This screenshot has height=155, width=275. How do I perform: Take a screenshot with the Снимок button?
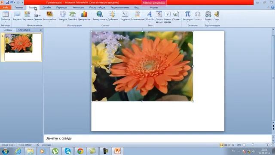(38, 16)
